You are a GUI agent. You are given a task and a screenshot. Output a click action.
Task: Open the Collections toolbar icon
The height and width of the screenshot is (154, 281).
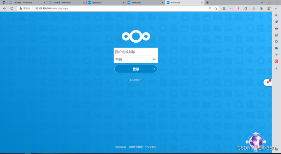[x=224, y=8]
